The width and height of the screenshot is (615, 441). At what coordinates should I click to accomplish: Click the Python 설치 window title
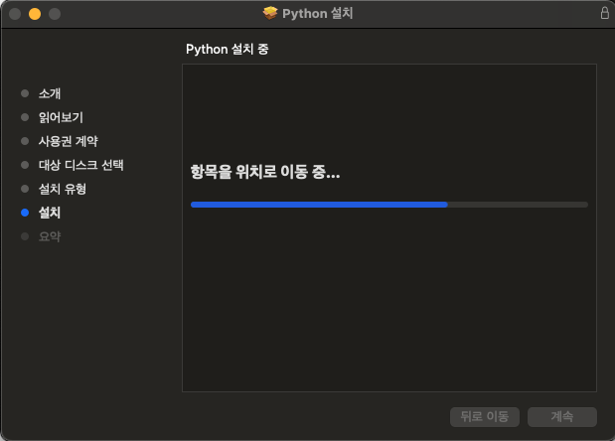click(318, 13)
